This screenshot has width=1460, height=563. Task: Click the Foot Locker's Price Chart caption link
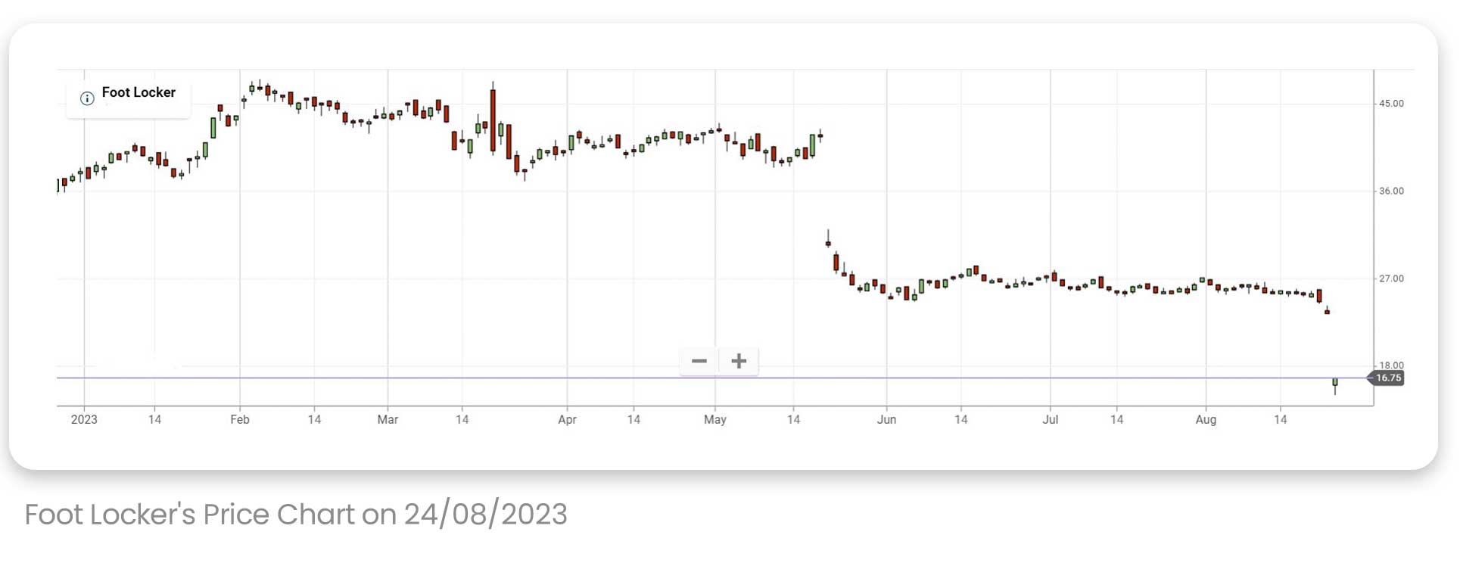click(x=295, y=515)
